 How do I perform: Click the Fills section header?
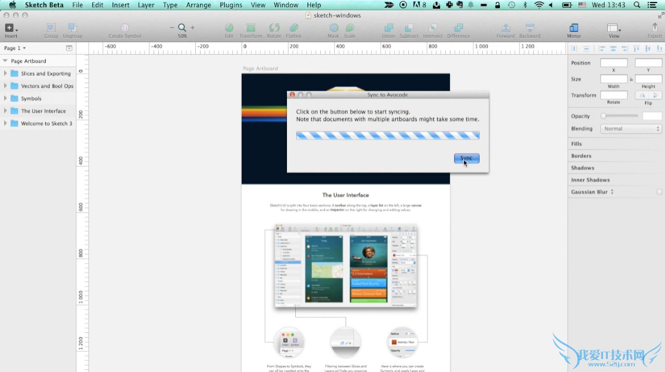576,144
